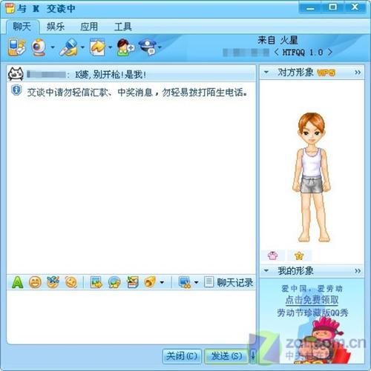Click the screen capture scissors icon
This screenshot has width=371, height=371.
click(185, 282)
